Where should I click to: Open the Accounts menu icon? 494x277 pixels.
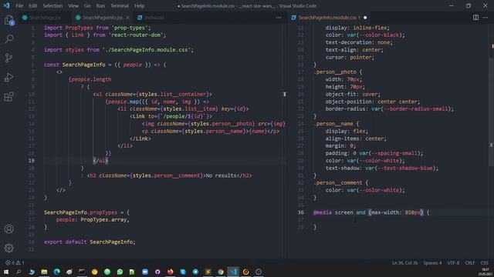[8, 229]
